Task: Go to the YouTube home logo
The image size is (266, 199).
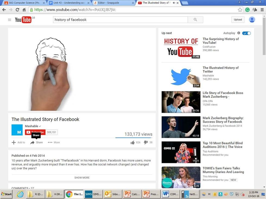Action: (x=23, y=20)
